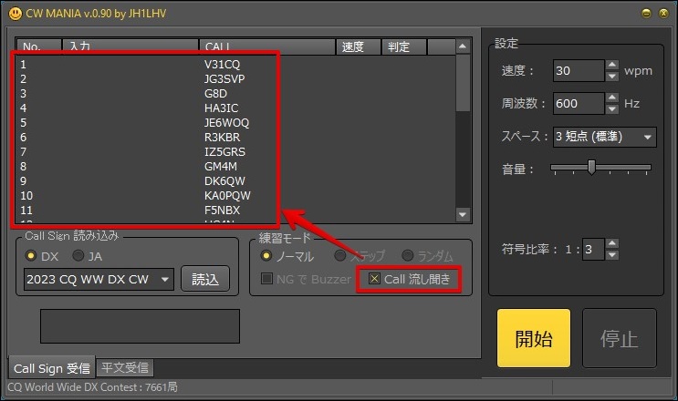The image size is (678, 401).
Task: Select ノーマル practice mode
Action: [266, 255]
